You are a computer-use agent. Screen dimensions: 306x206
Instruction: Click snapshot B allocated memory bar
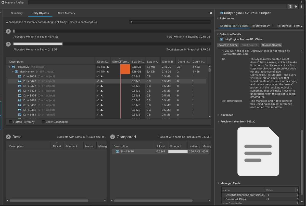112,44
